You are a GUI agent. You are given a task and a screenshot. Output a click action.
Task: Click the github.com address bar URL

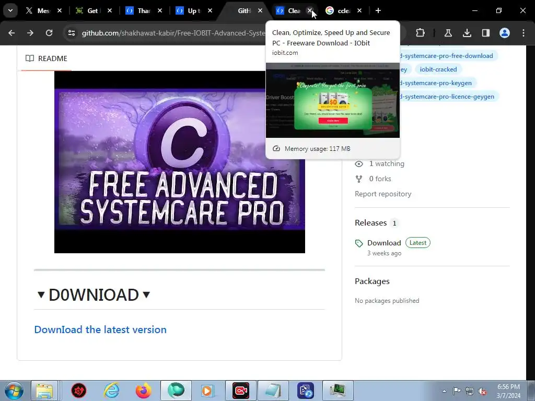173,33
